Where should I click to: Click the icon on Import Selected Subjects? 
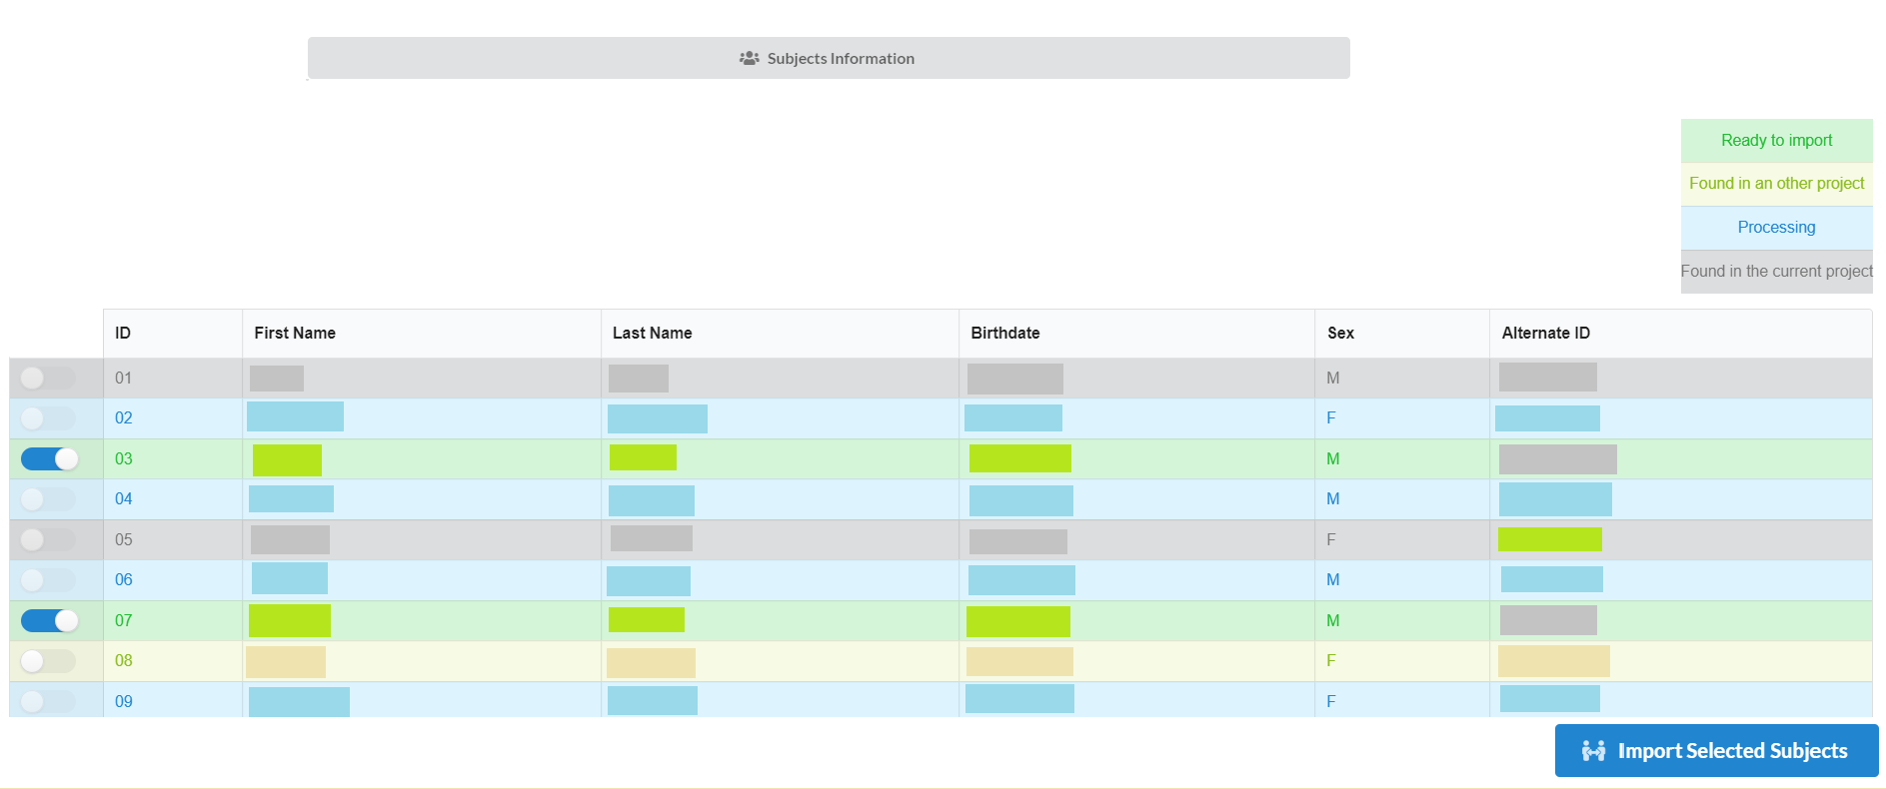tap(1593, 751)
